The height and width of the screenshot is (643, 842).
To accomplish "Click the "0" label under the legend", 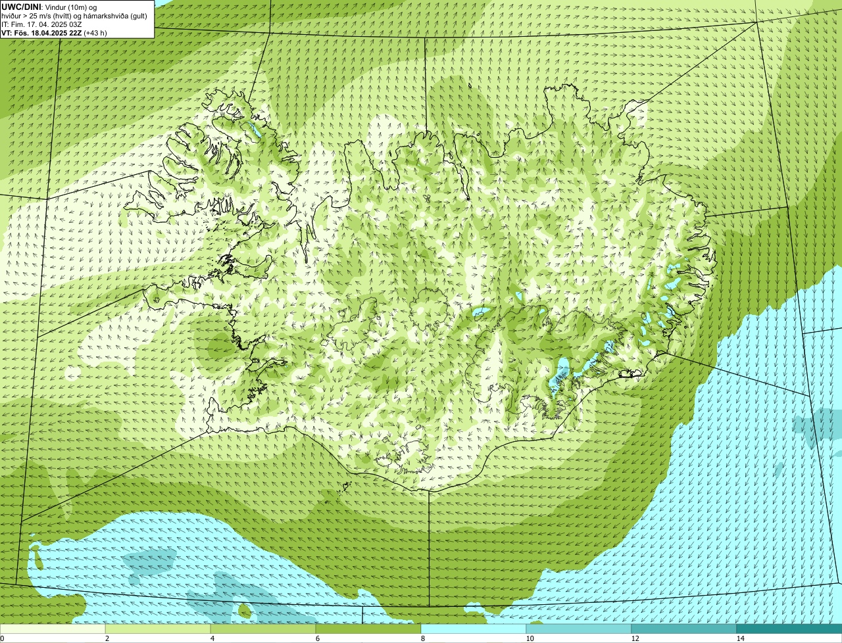I will (2, 638).
